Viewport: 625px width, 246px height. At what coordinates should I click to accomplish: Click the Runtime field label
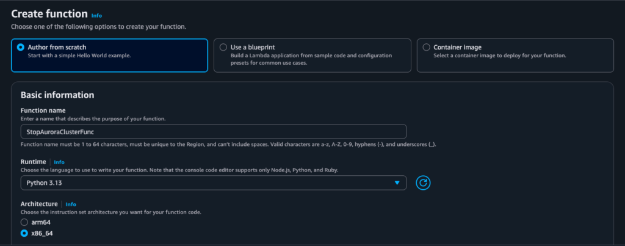34,162
